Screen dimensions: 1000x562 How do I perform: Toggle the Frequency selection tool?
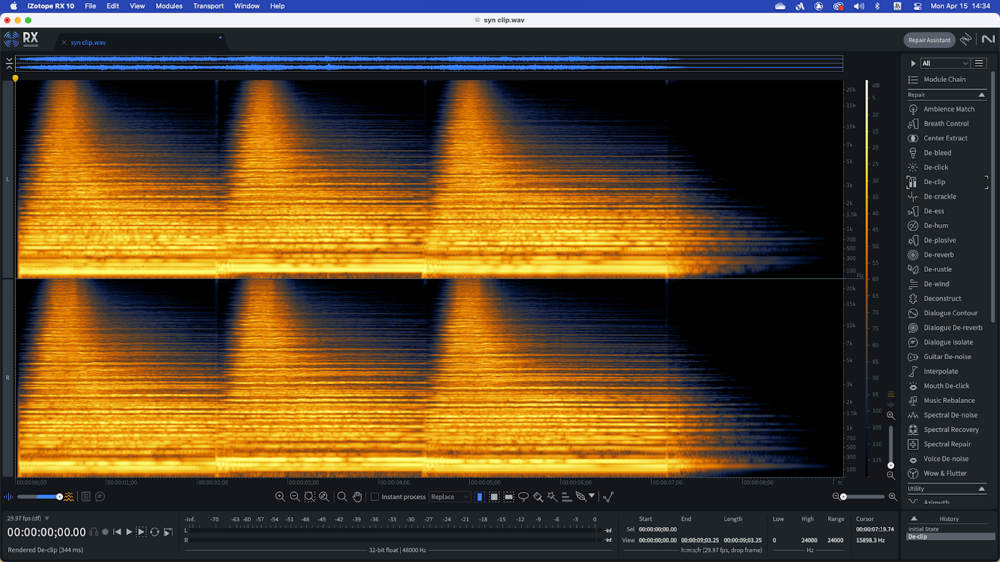[509, 497]
